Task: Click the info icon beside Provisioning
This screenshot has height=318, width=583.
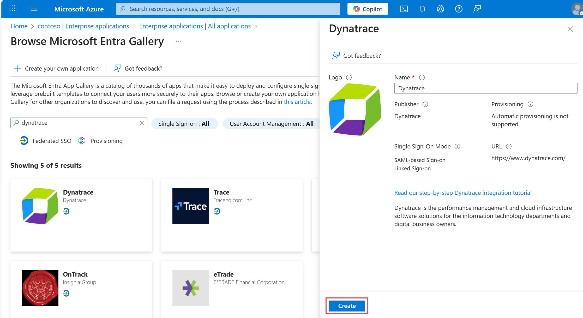Action: click(530, 104)
